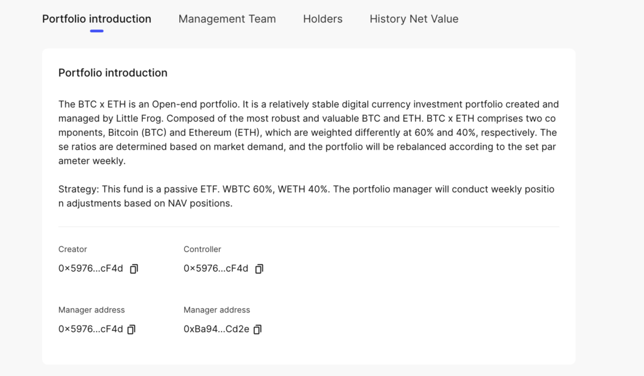Click the Creator address text 0x5976...cF4d

tap(91, 268)
